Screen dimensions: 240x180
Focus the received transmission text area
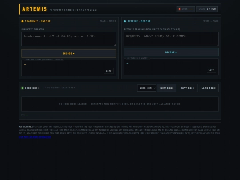click(x=171, y=39)
